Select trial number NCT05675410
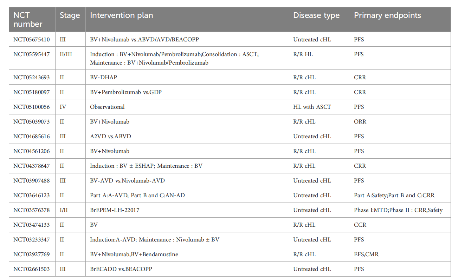 coord(32,39)
